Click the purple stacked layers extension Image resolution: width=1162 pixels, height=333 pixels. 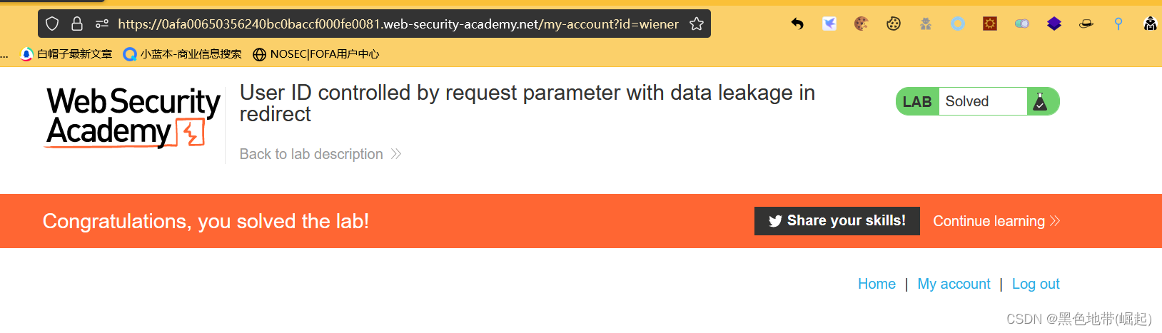click(x=1054, y=24)
